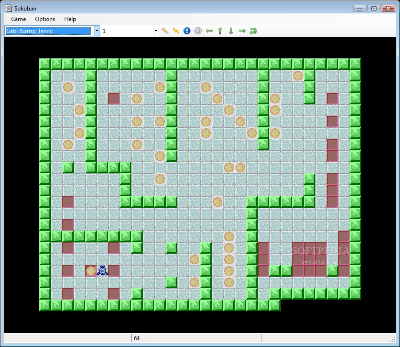Close the Sokoban window
Screen dimensions: 400x347
389,9
